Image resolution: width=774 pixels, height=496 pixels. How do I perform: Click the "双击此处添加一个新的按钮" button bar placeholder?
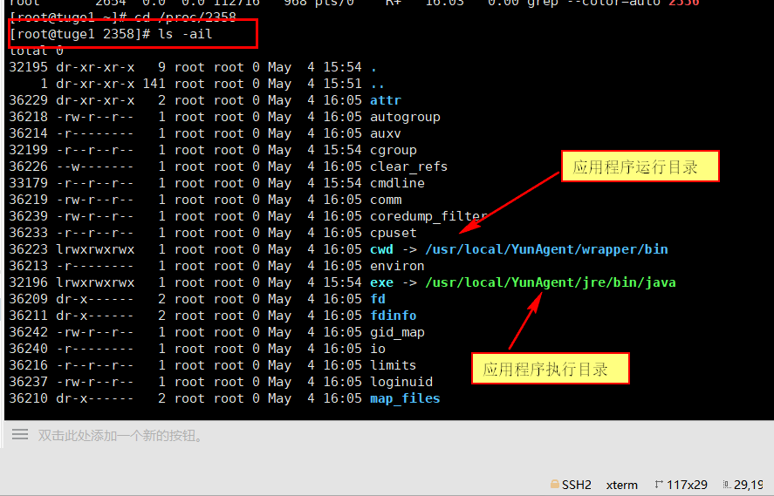(x=120, y=435)
